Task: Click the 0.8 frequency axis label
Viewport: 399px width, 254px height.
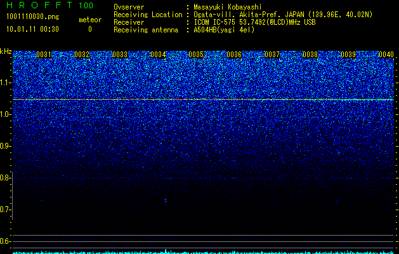Action: point(6,178)
